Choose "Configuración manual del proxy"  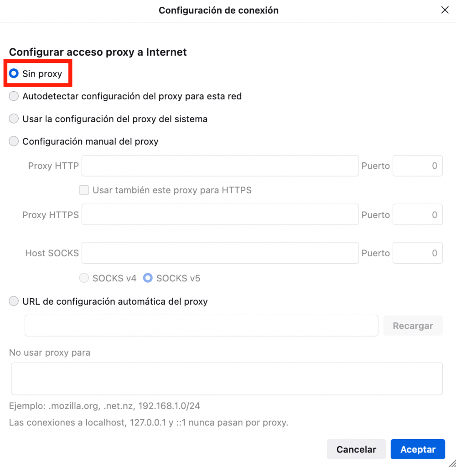(14, 141)
